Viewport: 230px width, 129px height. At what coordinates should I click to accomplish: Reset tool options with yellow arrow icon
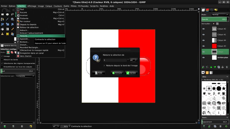pos(31,126)
